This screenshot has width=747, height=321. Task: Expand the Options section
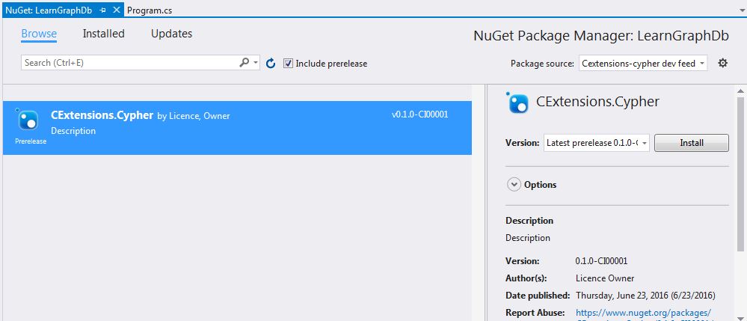514,185
